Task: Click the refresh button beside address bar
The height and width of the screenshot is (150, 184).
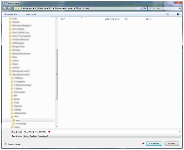Action: [x=145, y=8]
